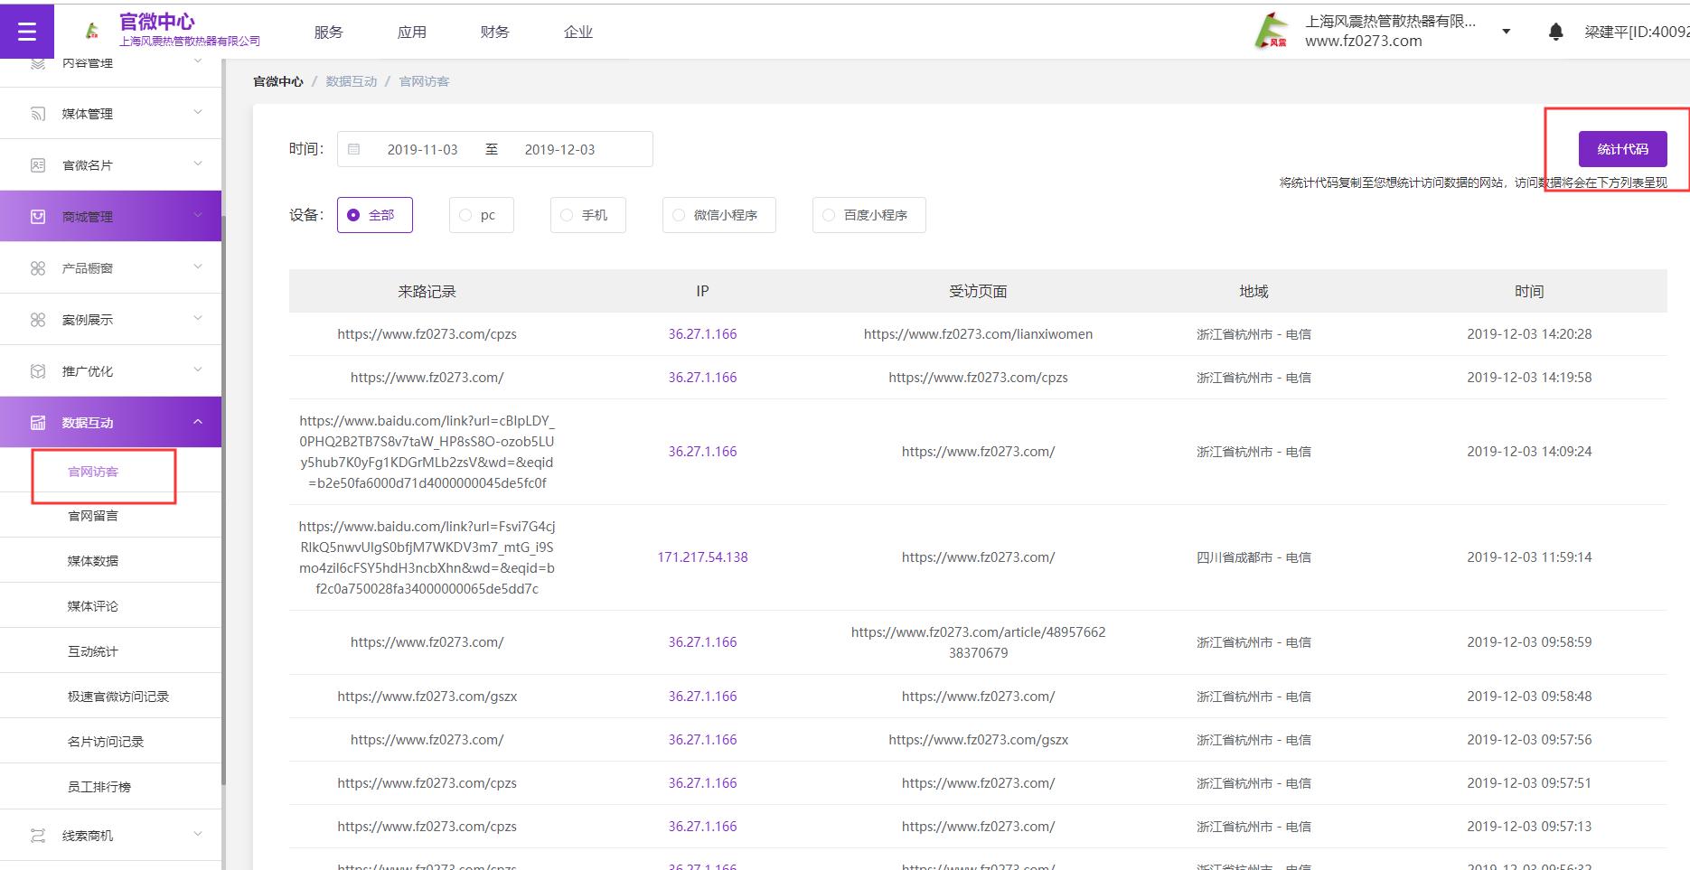This screenshot has height=870, width=1690.
Task: Open the company account dropdown arrow
Action: pos(1506,32)
